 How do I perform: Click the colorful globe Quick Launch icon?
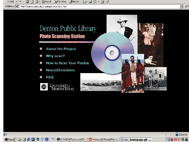tap(38, 139)
